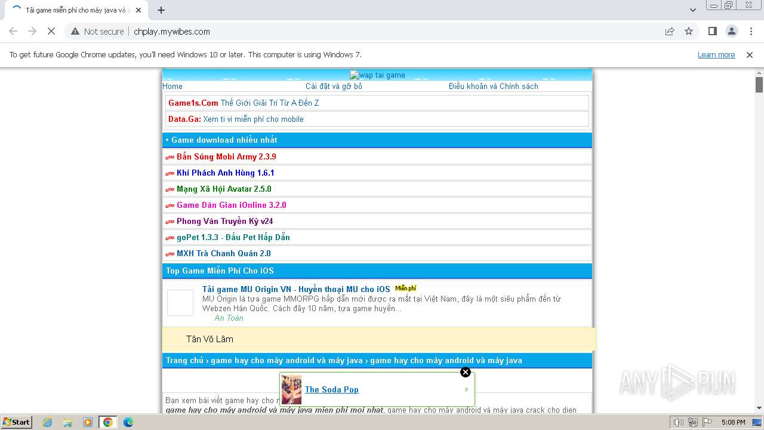This screenshot has height=430, width=764.
Task: Click the vertical scrollbar thumb
Action: point(759,85)
